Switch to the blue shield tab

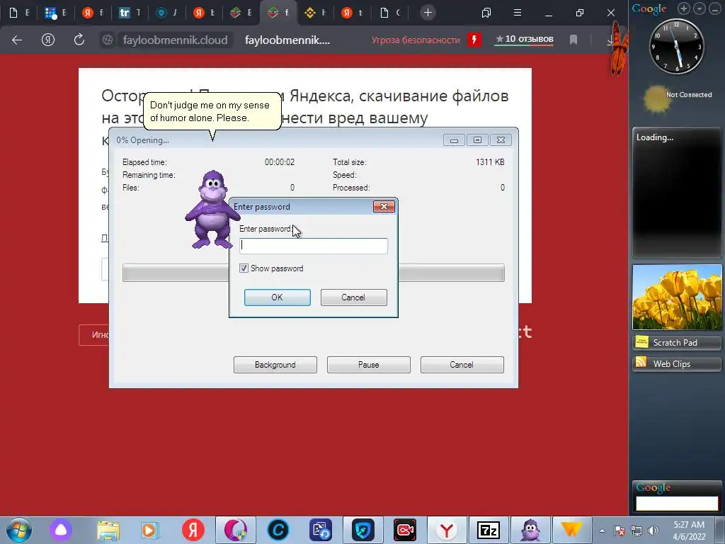click(x=166, y=13)
